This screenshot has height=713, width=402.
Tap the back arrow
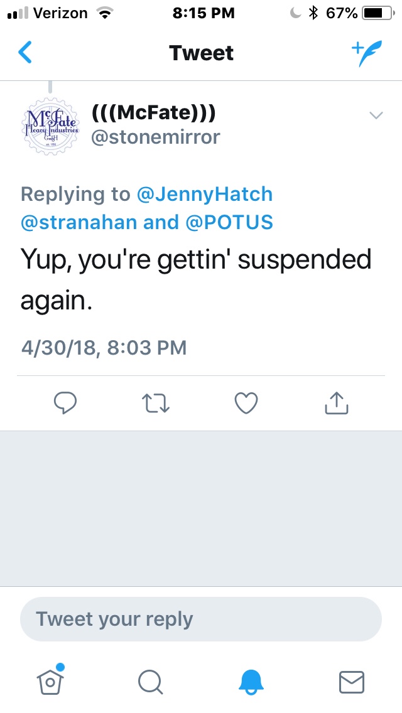pos(25,53)
